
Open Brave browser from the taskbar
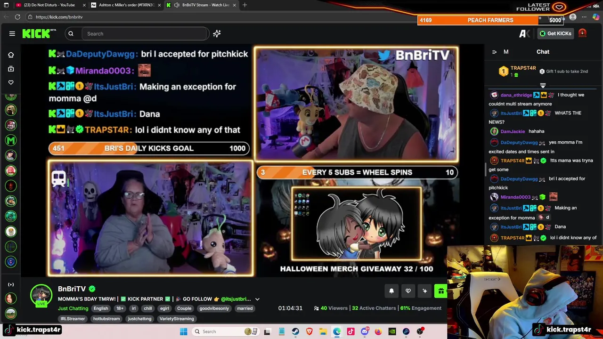click(x=309, y=331)
